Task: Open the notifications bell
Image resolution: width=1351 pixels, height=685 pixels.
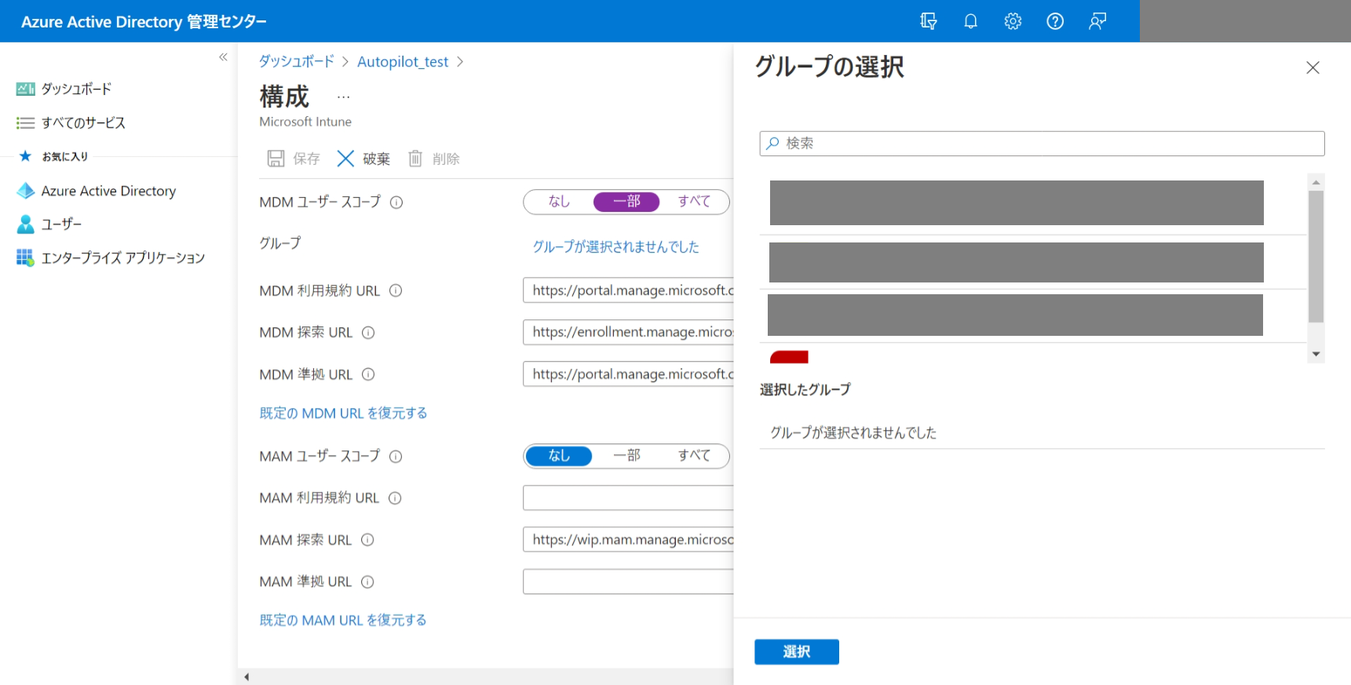Action: pyautogui.click(x=971, y=21)
